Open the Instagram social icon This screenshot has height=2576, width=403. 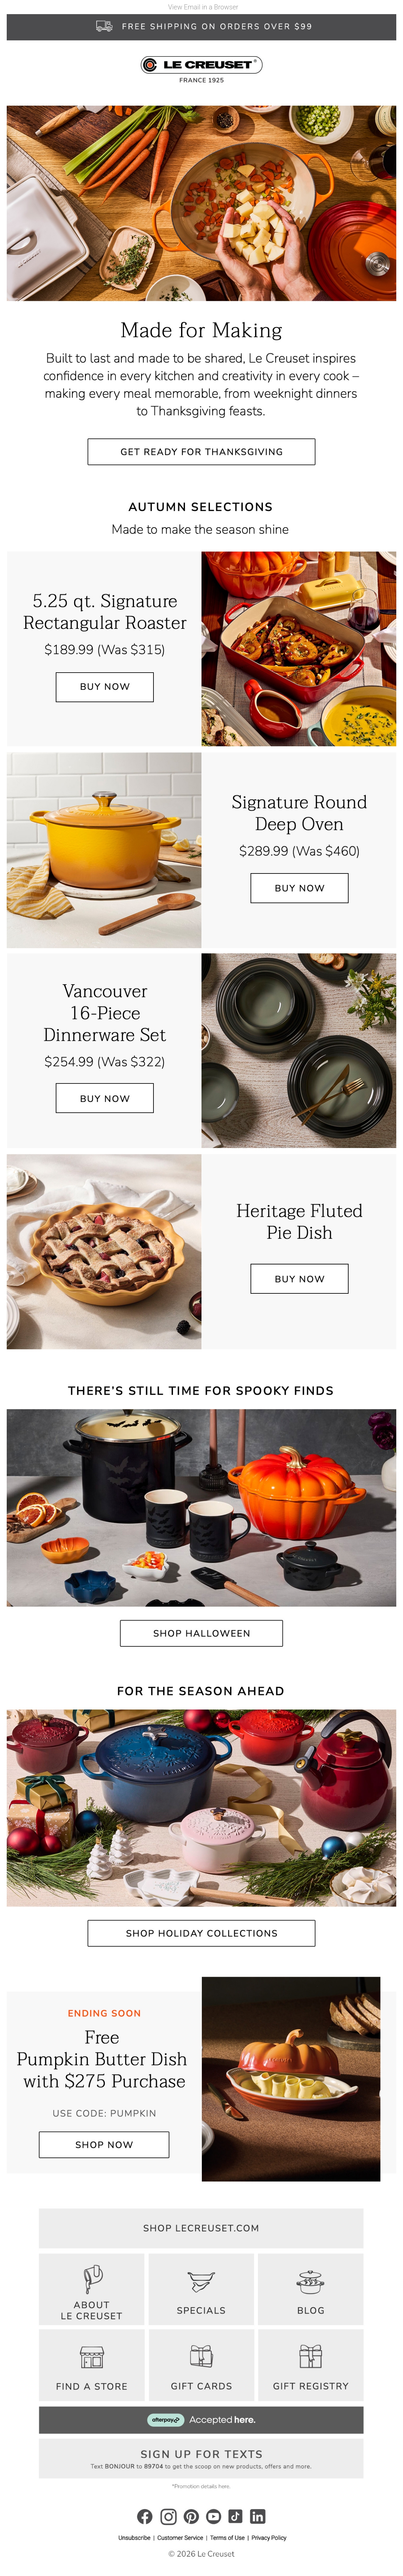[169, 2516]
